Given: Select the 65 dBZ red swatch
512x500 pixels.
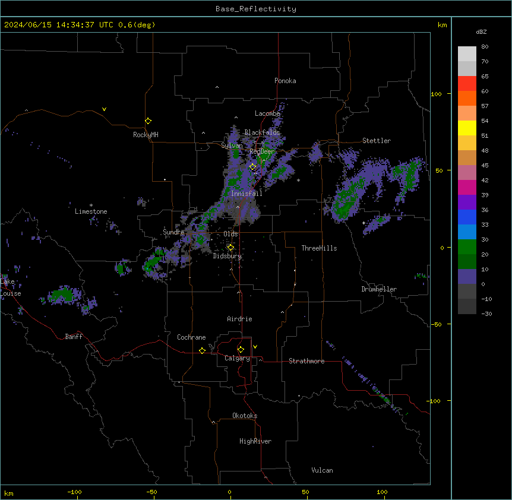Looking at the screenshot, I should click(x=467, y=84).
